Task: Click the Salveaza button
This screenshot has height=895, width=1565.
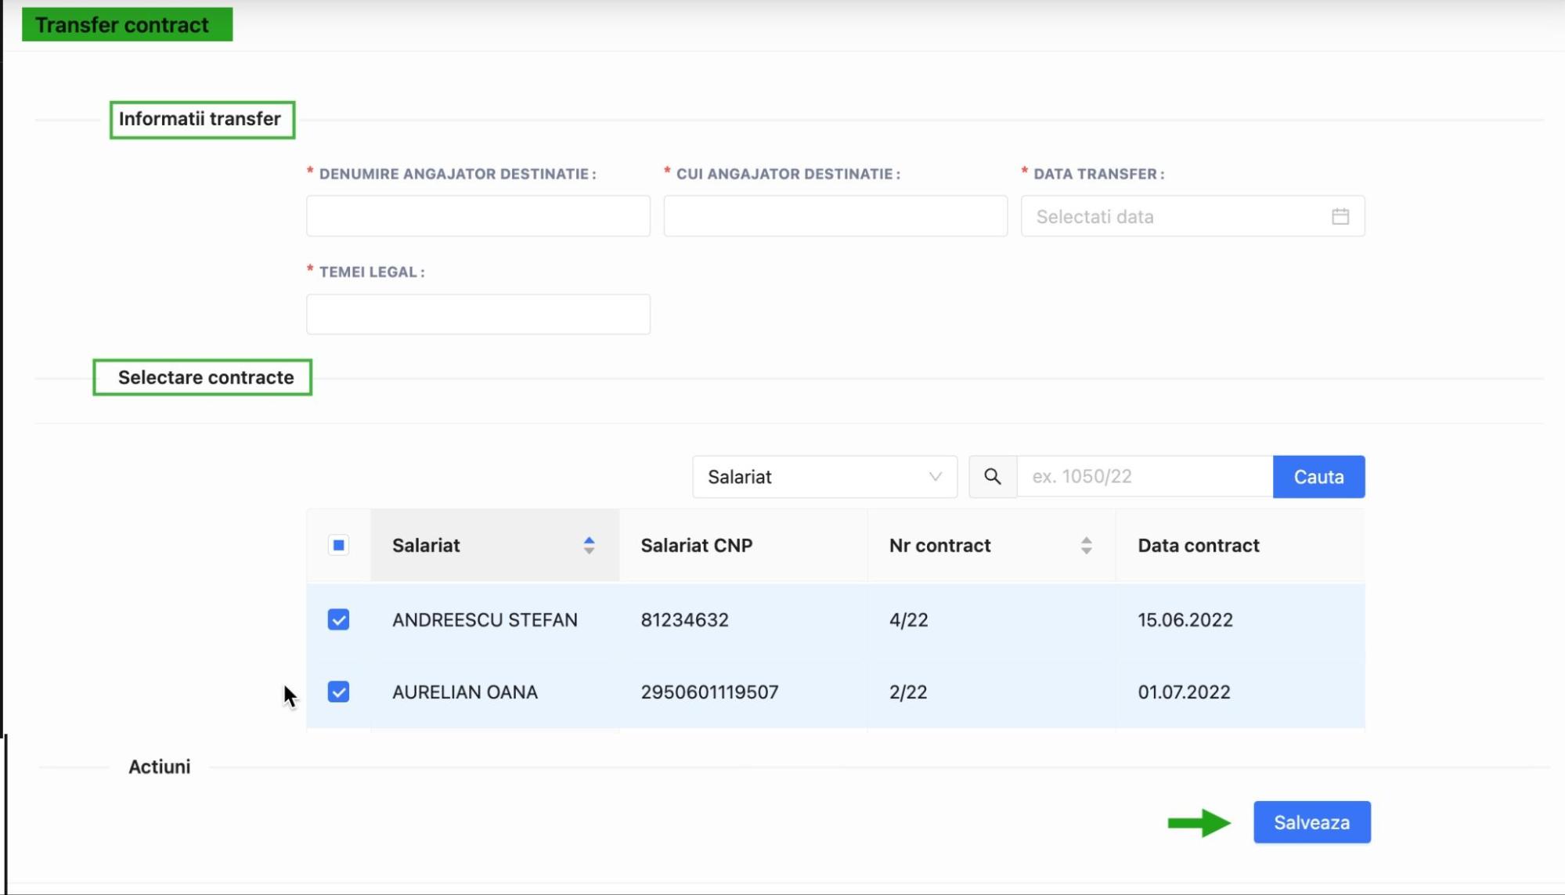Action: 1311,822
